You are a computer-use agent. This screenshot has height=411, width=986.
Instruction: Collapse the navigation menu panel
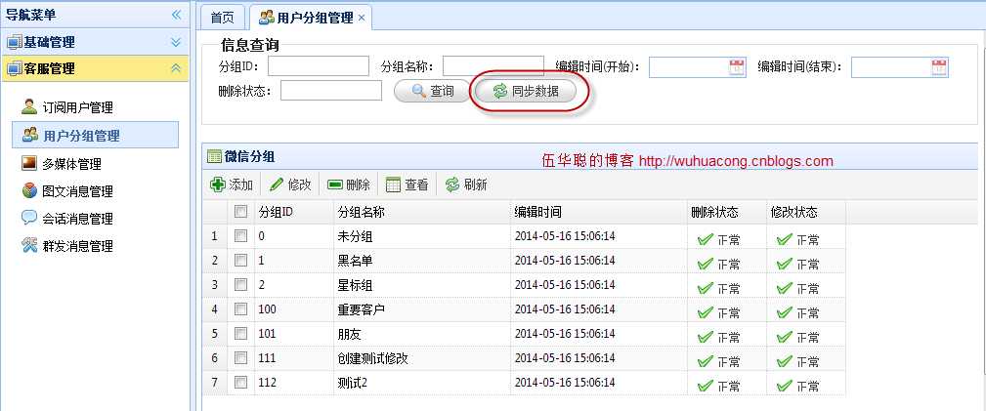point(176,15)
